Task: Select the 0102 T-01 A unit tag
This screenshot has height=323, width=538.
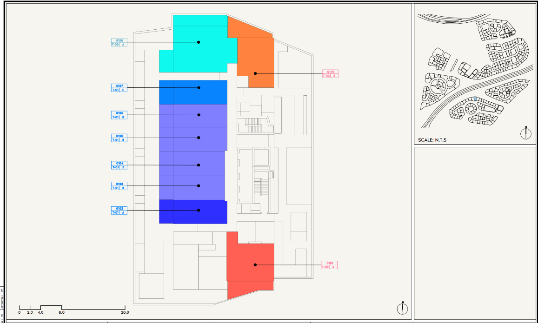Action: pos(119,211)
